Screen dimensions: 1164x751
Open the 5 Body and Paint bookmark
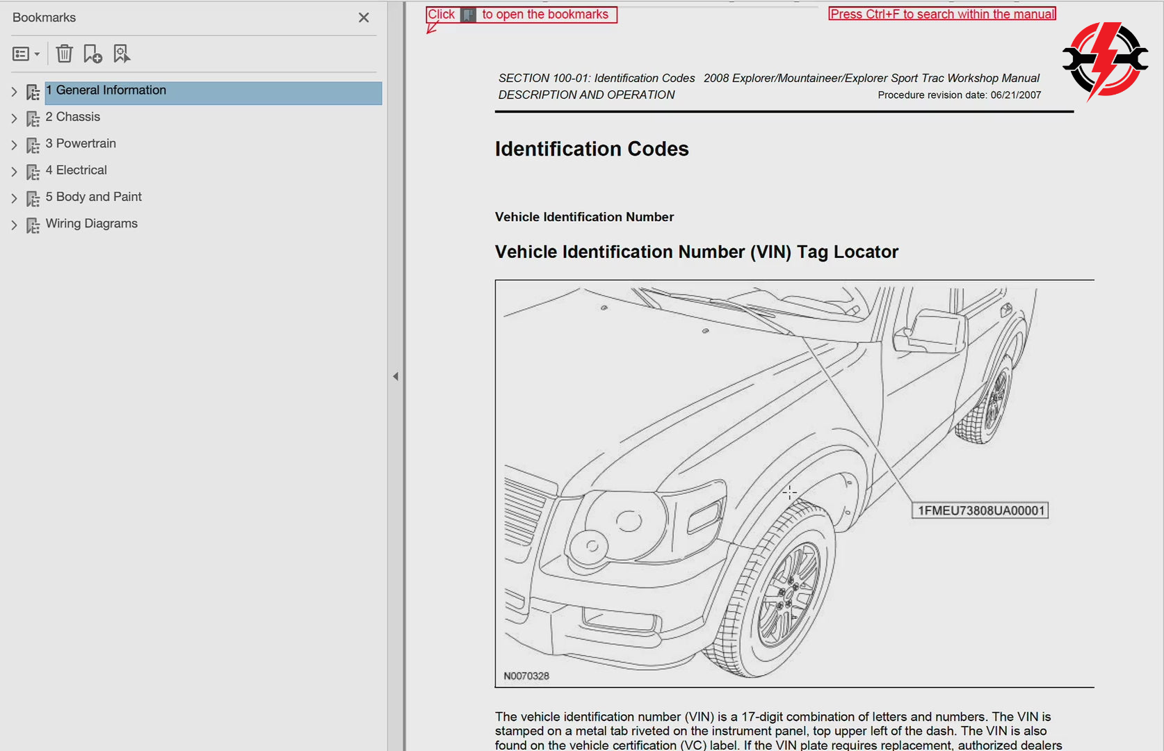(94, 197)
